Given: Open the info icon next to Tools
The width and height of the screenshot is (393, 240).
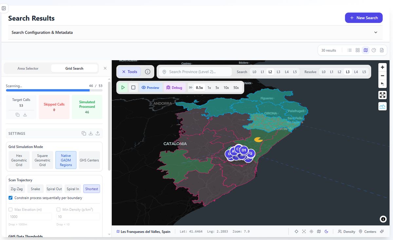Looking at the screenshot, I should tap(148, 72).
